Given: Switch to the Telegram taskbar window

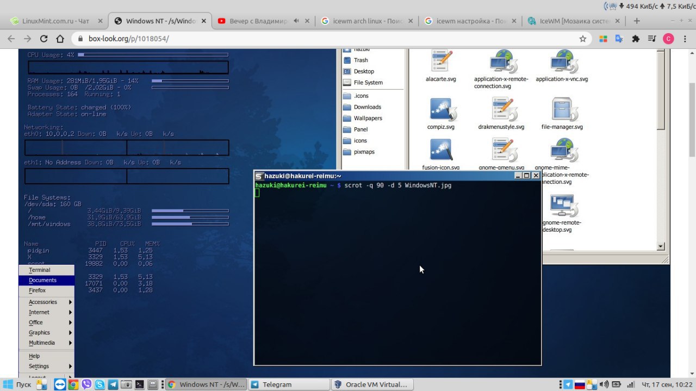Looking at the screenshot, I should pyautogui.click(x=289, y=384).
